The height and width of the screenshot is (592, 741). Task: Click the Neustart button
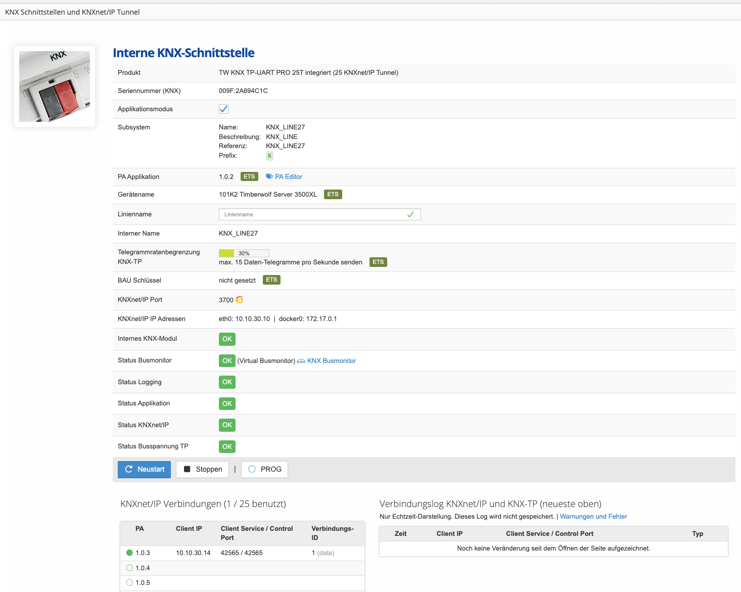click(145, 469)
